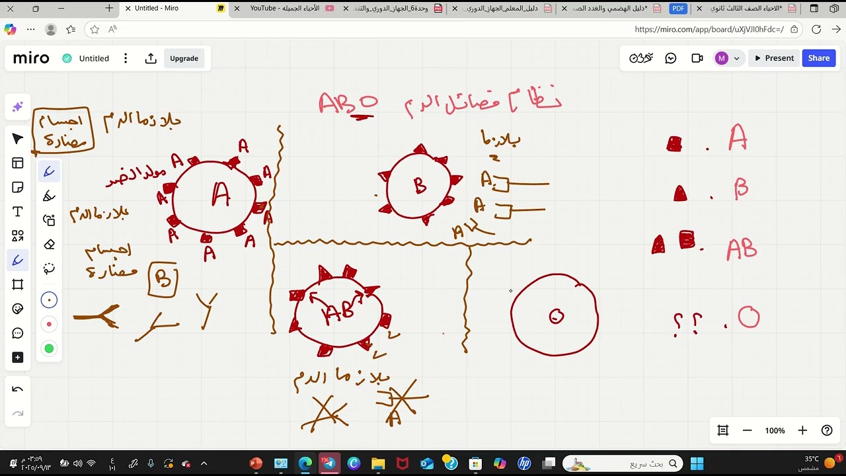The width and height of the screenshot is (846, 476).
Task: Open tab actions menu icon
Action: pyautogui.click(x=814, y=8)
